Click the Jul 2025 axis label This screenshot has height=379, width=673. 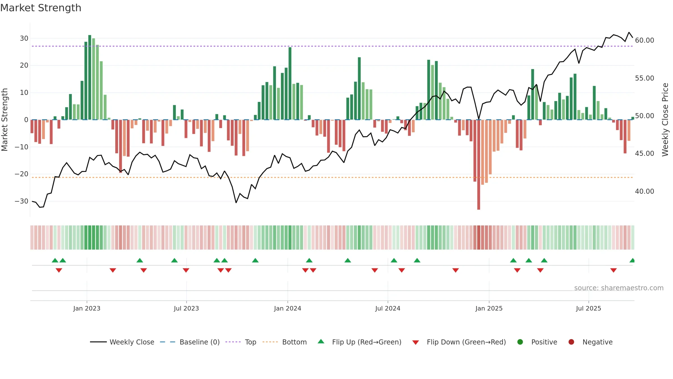588,308
